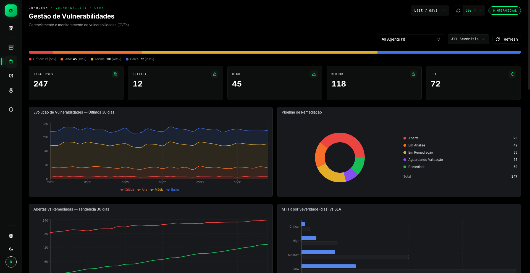Open the 30s auto-refresh interval dropdown

(474, 11)
